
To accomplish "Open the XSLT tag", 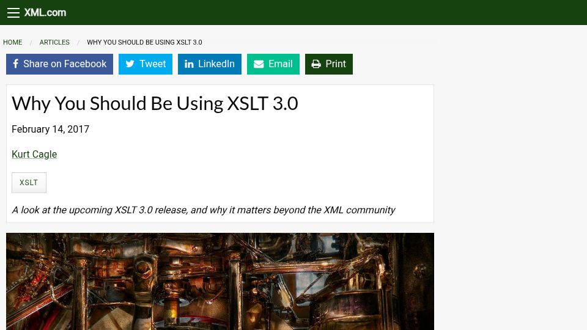I will 29,183.
